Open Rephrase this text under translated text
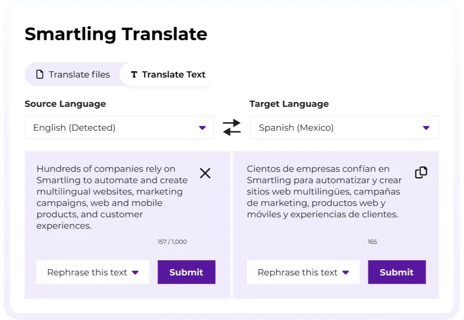464x320 pixels. point(303,272)
